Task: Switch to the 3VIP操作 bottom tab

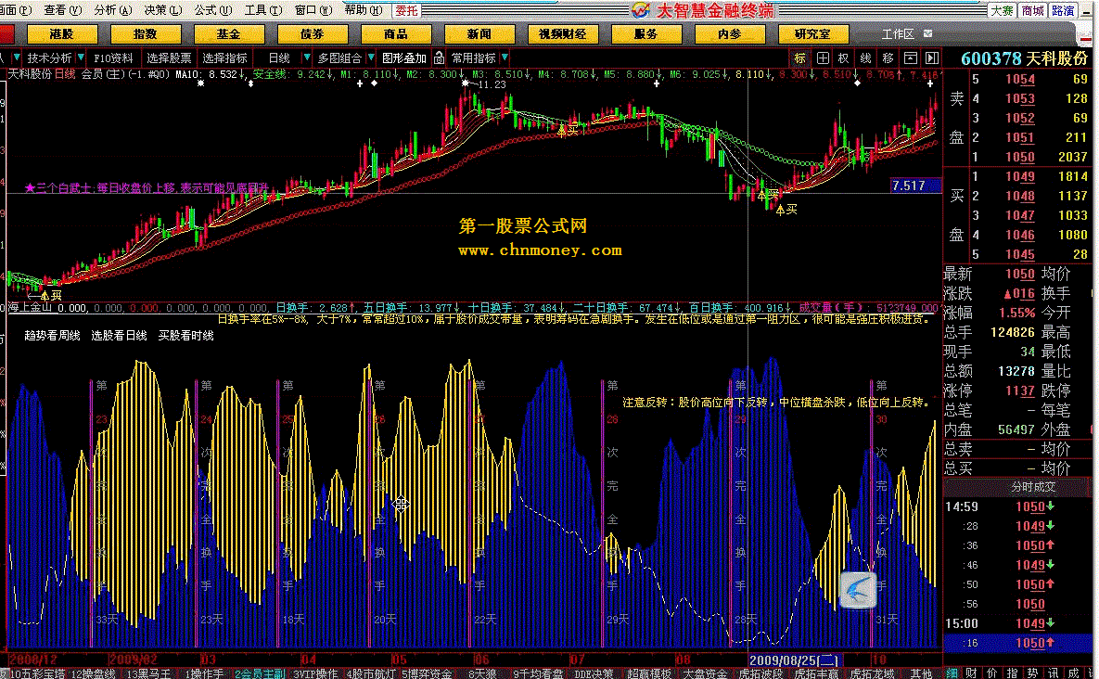Action: coord(315,673)
